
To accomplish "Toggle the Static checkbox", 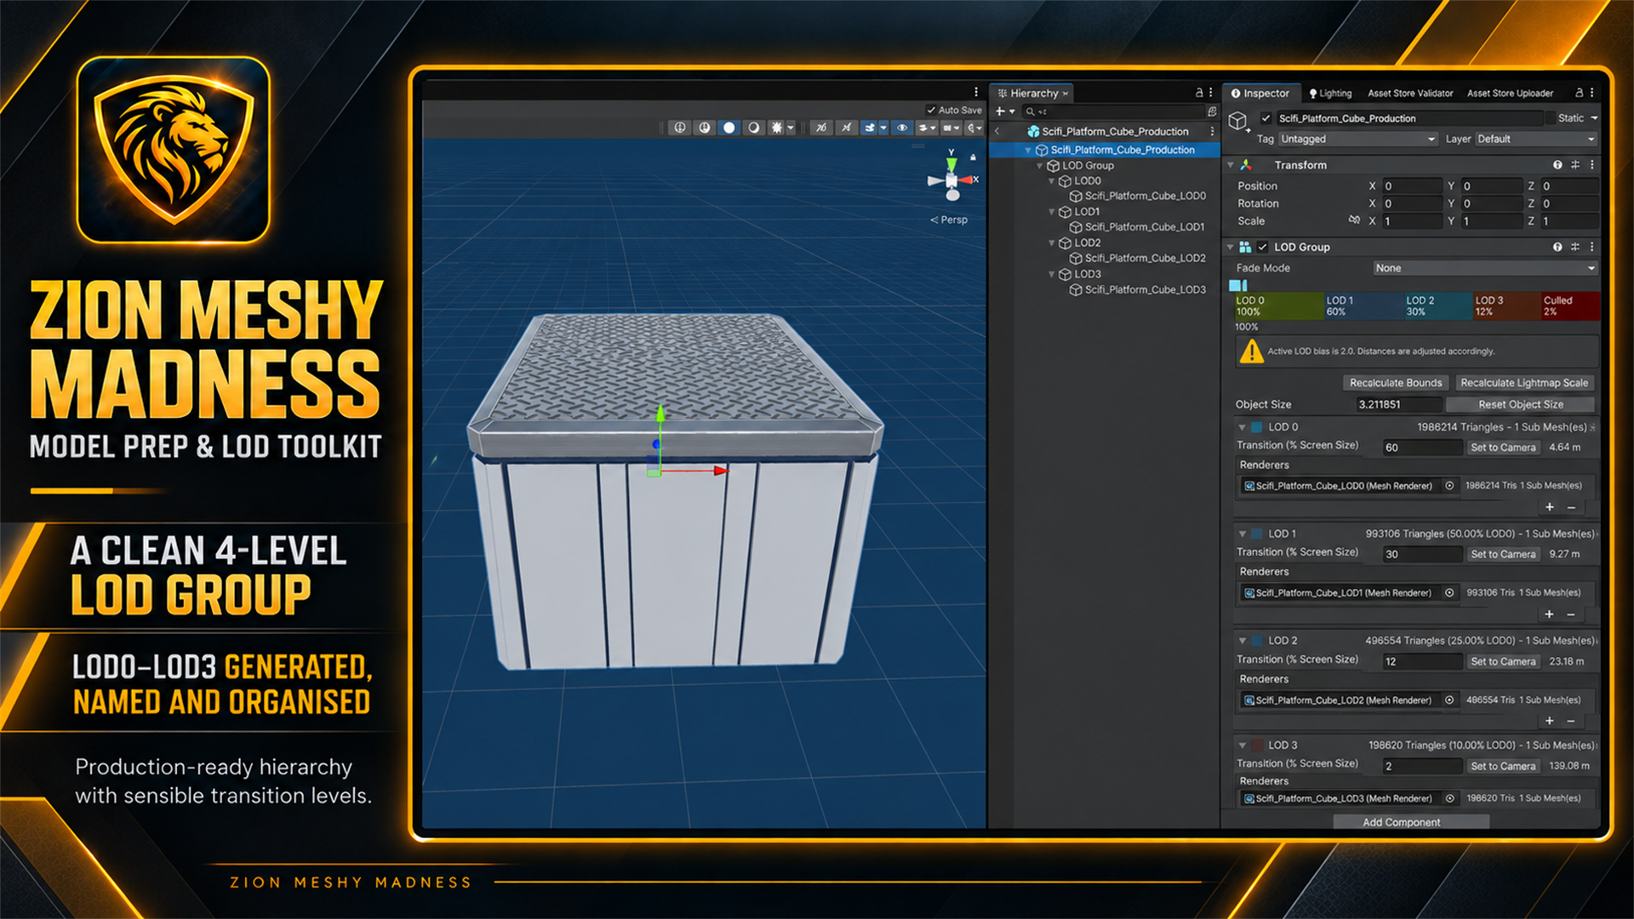I will pos(1549,118).
